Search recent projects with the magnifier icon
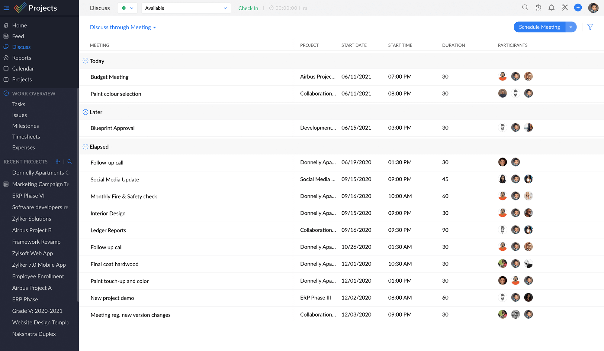The height and width of the screenshot is (351, 604). point(70,162)
